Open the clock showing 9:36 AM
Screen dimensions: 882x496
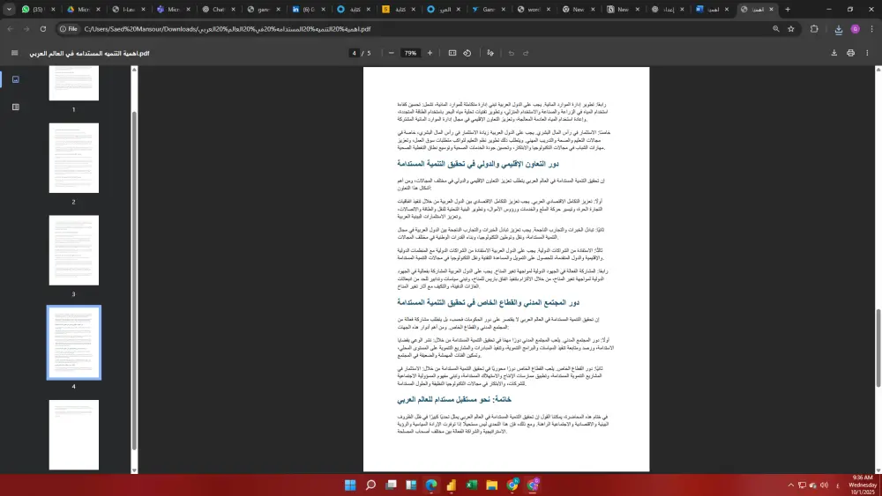tap(863, 485)
